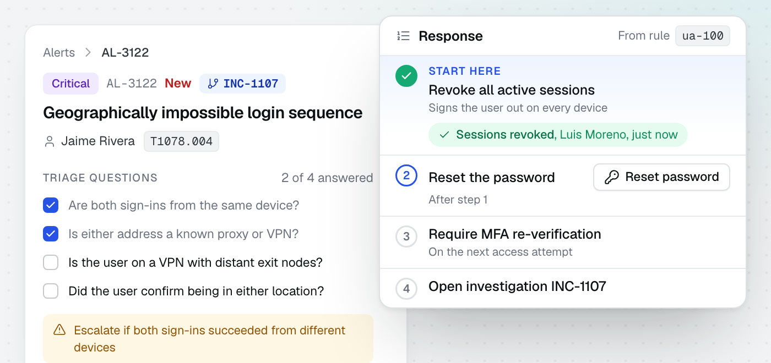Click the "Geographically impossible login sequence" title
The height and width of the screenshot is (363, 771).
click(203, 113)
